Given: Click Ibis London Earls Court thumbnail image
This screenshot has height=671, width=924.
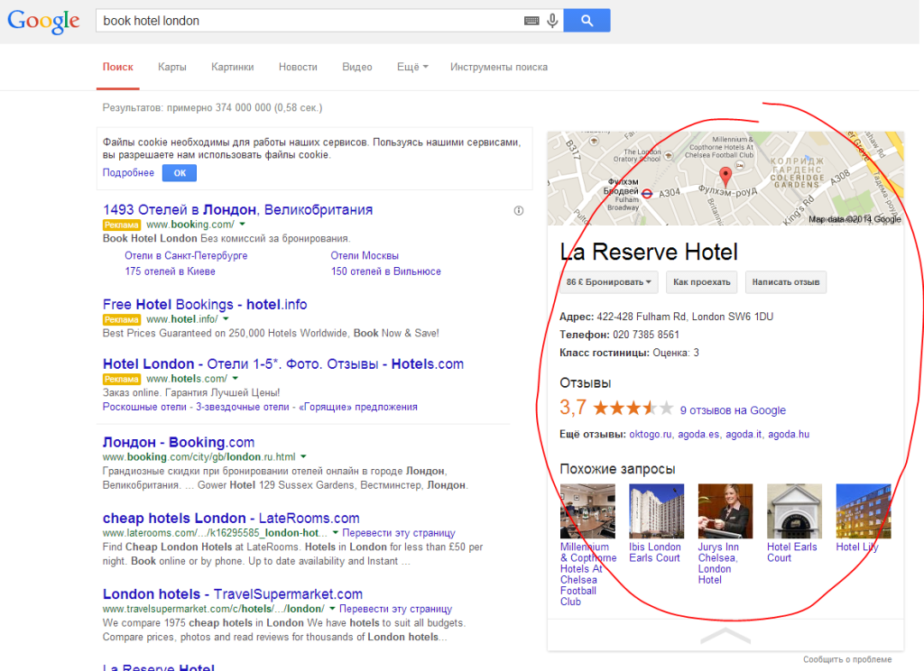Looking at the screenshot, I should coord(657,511).
